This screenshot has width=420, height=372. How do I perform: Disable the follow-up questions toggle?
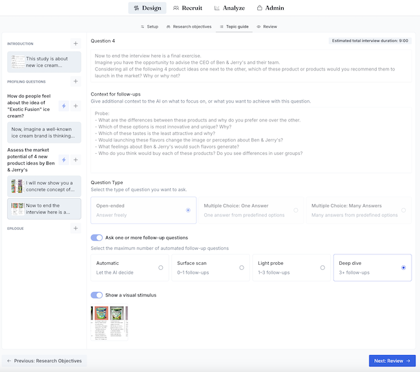(97, 238)
